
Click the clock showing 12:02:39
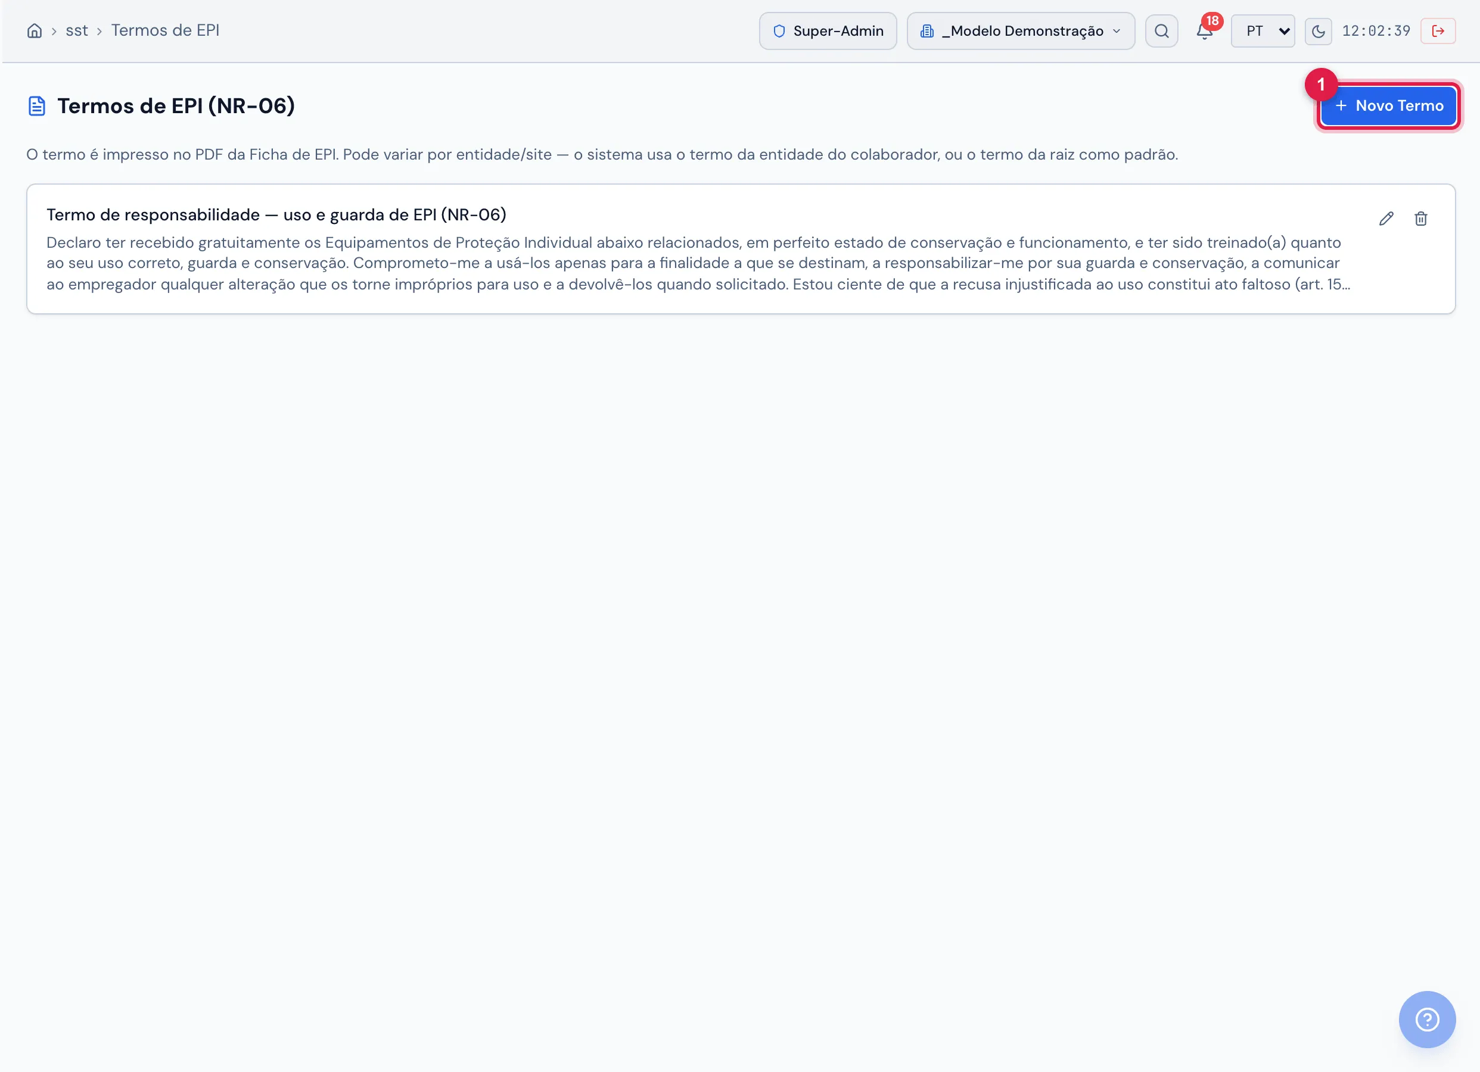(1376, 30)
